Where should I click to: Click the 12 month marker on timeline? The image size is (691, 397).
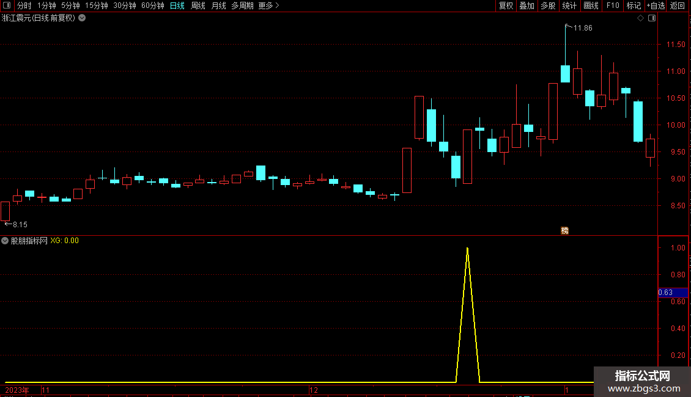tap(313, 390)
